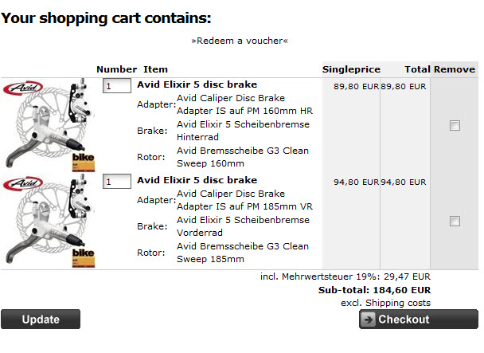484x353 pixels.
Task: Proceed with the Checkout button
Action: 419,320
